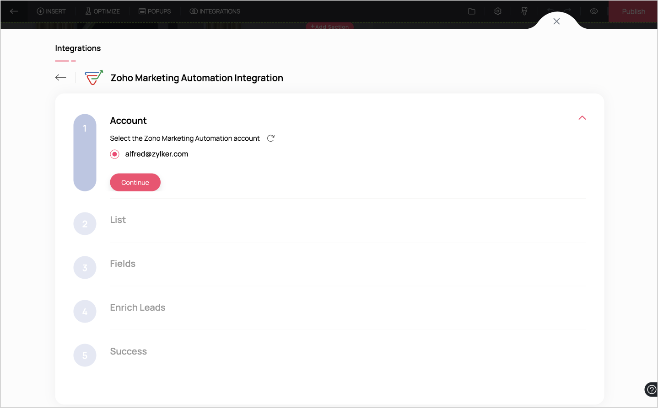Viewport: 658px width, 408px height.
Task: Click the eye preview icon
Action: point(594,11)
